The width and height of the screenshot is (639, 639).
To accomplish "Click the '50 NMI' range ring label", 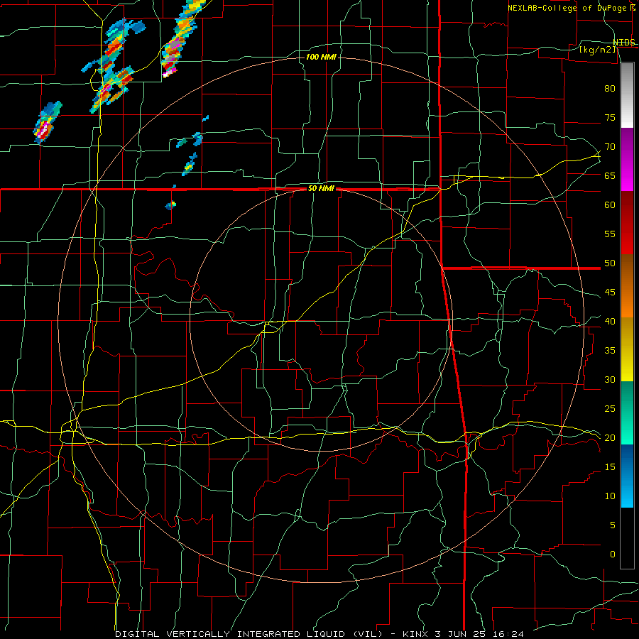I will click(321, 188).
